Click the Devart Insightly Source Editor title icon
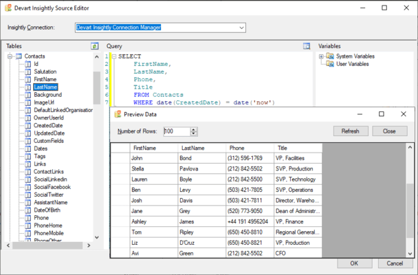The height and width of the screenshot is (275, 418). [8, 8]
